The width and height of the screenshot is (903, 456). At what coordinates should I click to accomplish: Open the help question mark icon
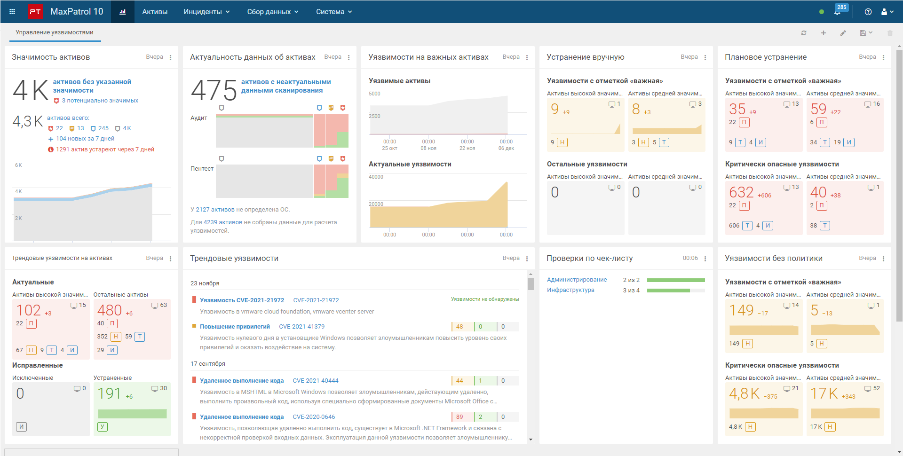point(868,12)
